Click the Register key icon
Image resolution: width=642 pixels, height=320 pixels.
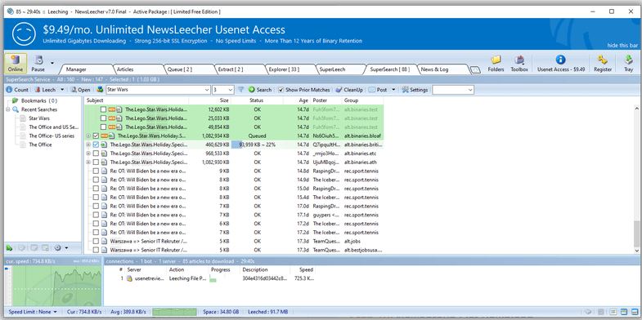click(x=602, y=60)
